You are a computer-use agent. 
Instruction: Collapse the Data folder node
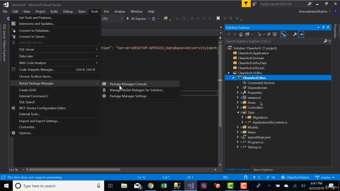pos(238,113)
